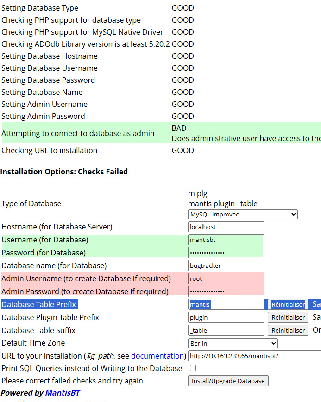Focus the Admin Username field 'root'

[x=226, y=278]
